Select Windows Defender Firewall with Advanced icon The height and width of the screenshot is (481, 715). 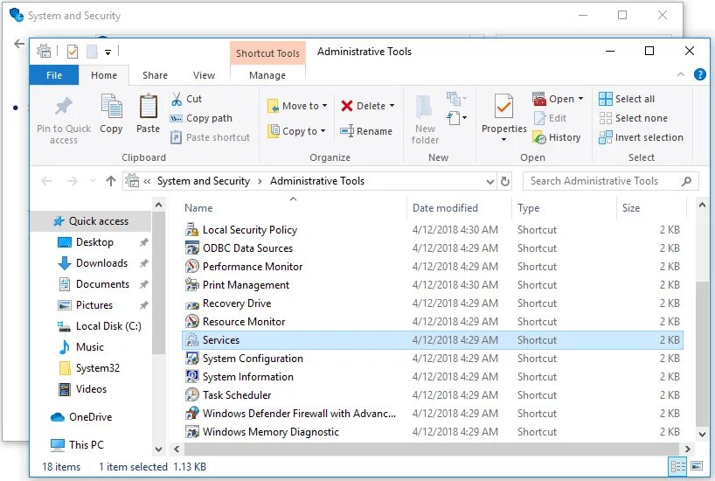tap(192, 413)
